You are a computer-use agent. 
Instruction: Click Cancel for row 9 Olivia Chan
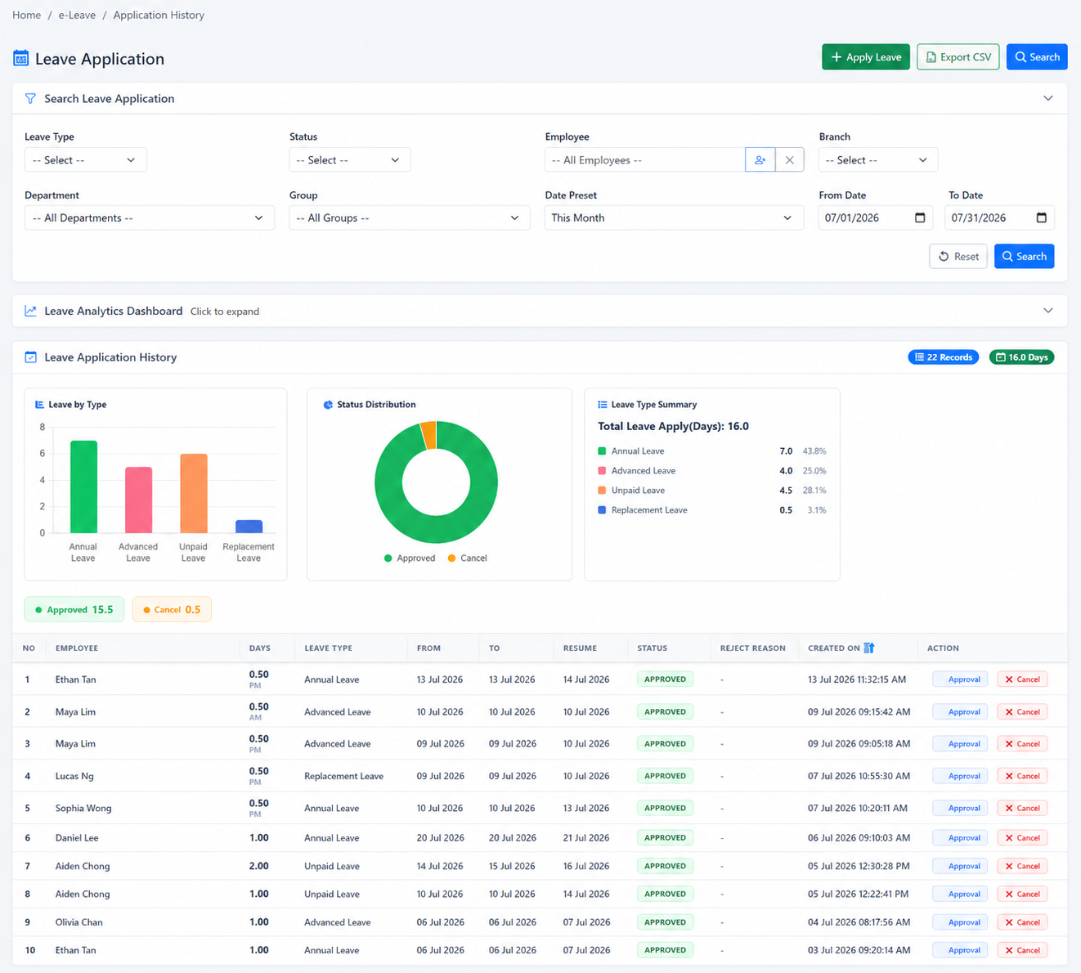[x=1022, y=922]
